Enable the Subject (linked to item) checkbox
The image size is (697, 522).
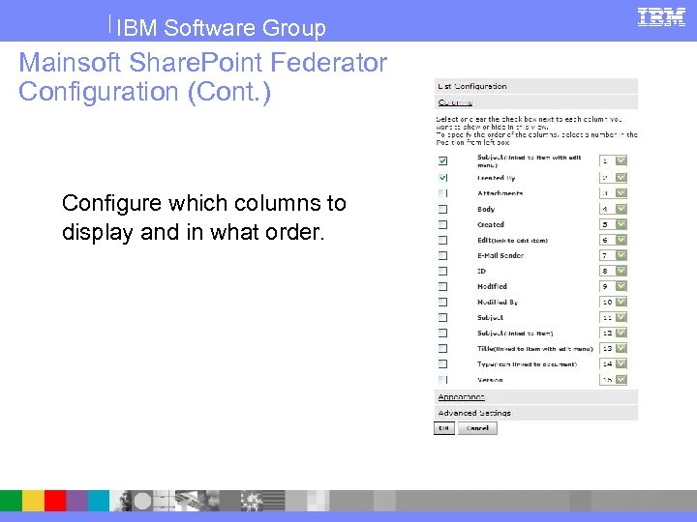click(x=442, y=333)
